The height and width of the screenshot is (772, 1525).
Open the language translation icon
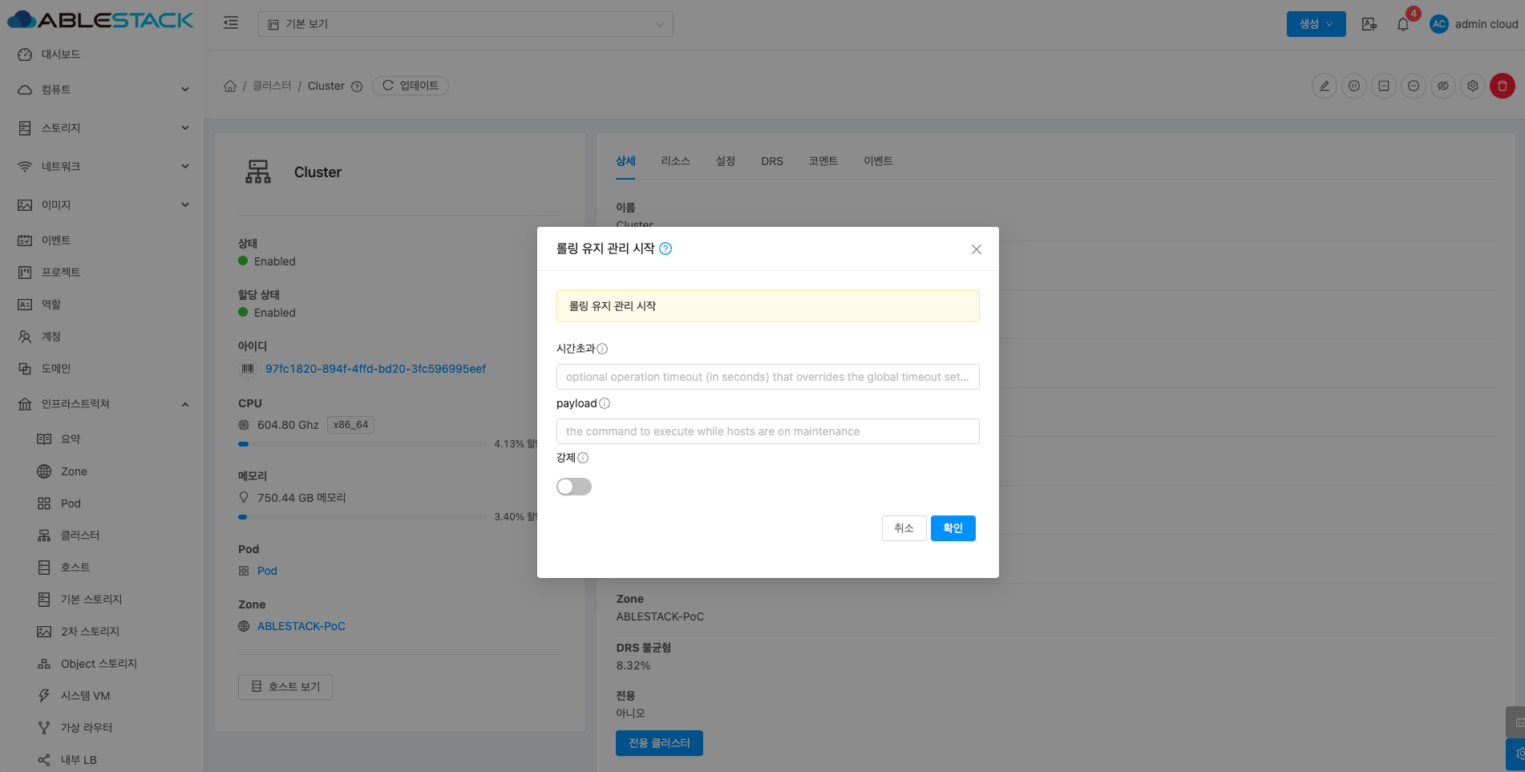click(1369, 24)
